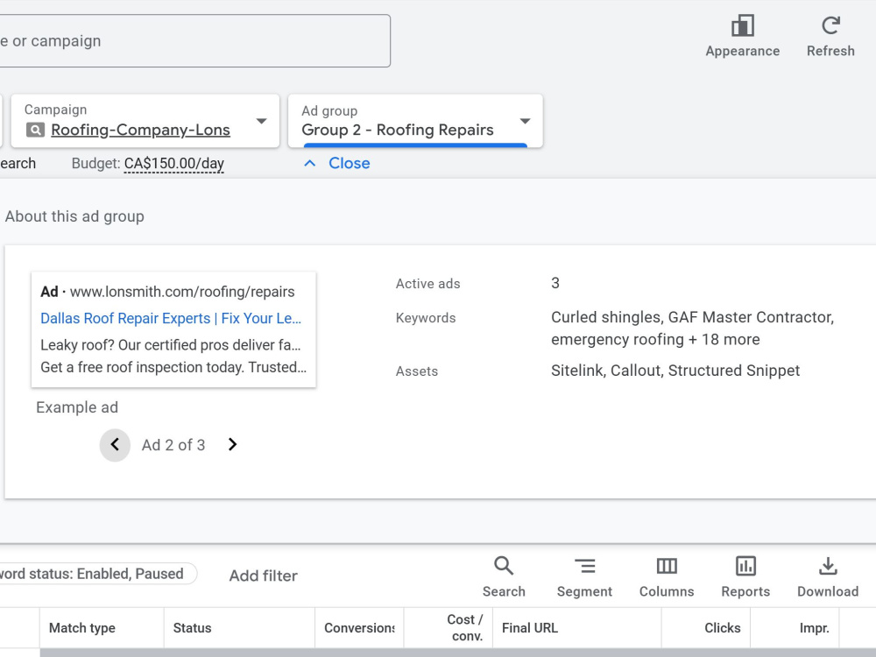
Task: Click the 'Example ad' label
Action: point(77,407)
